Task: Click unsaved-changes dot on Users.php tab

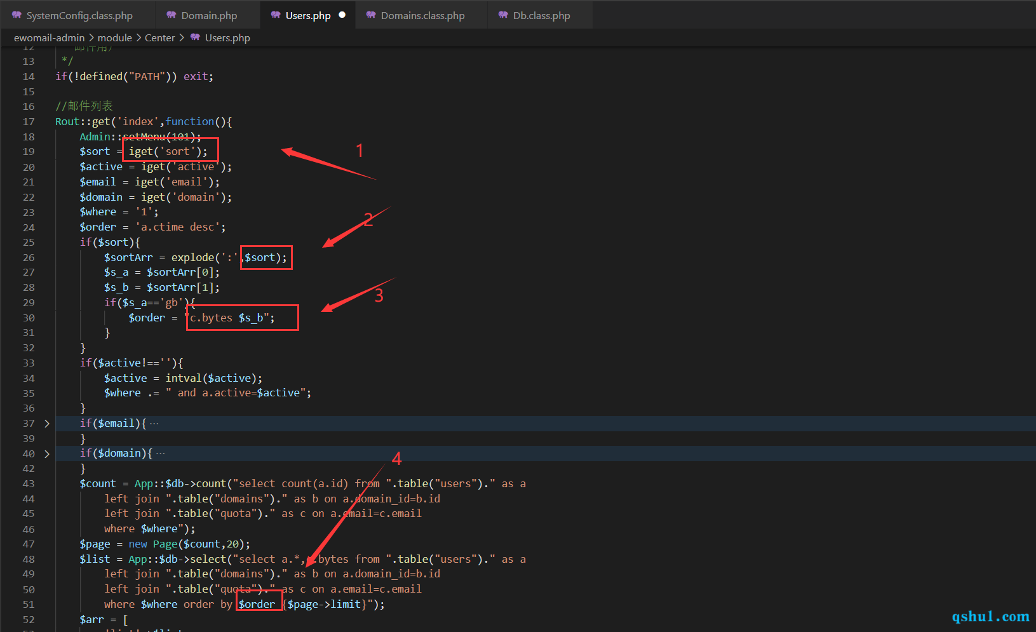Action: coord(342,15)
